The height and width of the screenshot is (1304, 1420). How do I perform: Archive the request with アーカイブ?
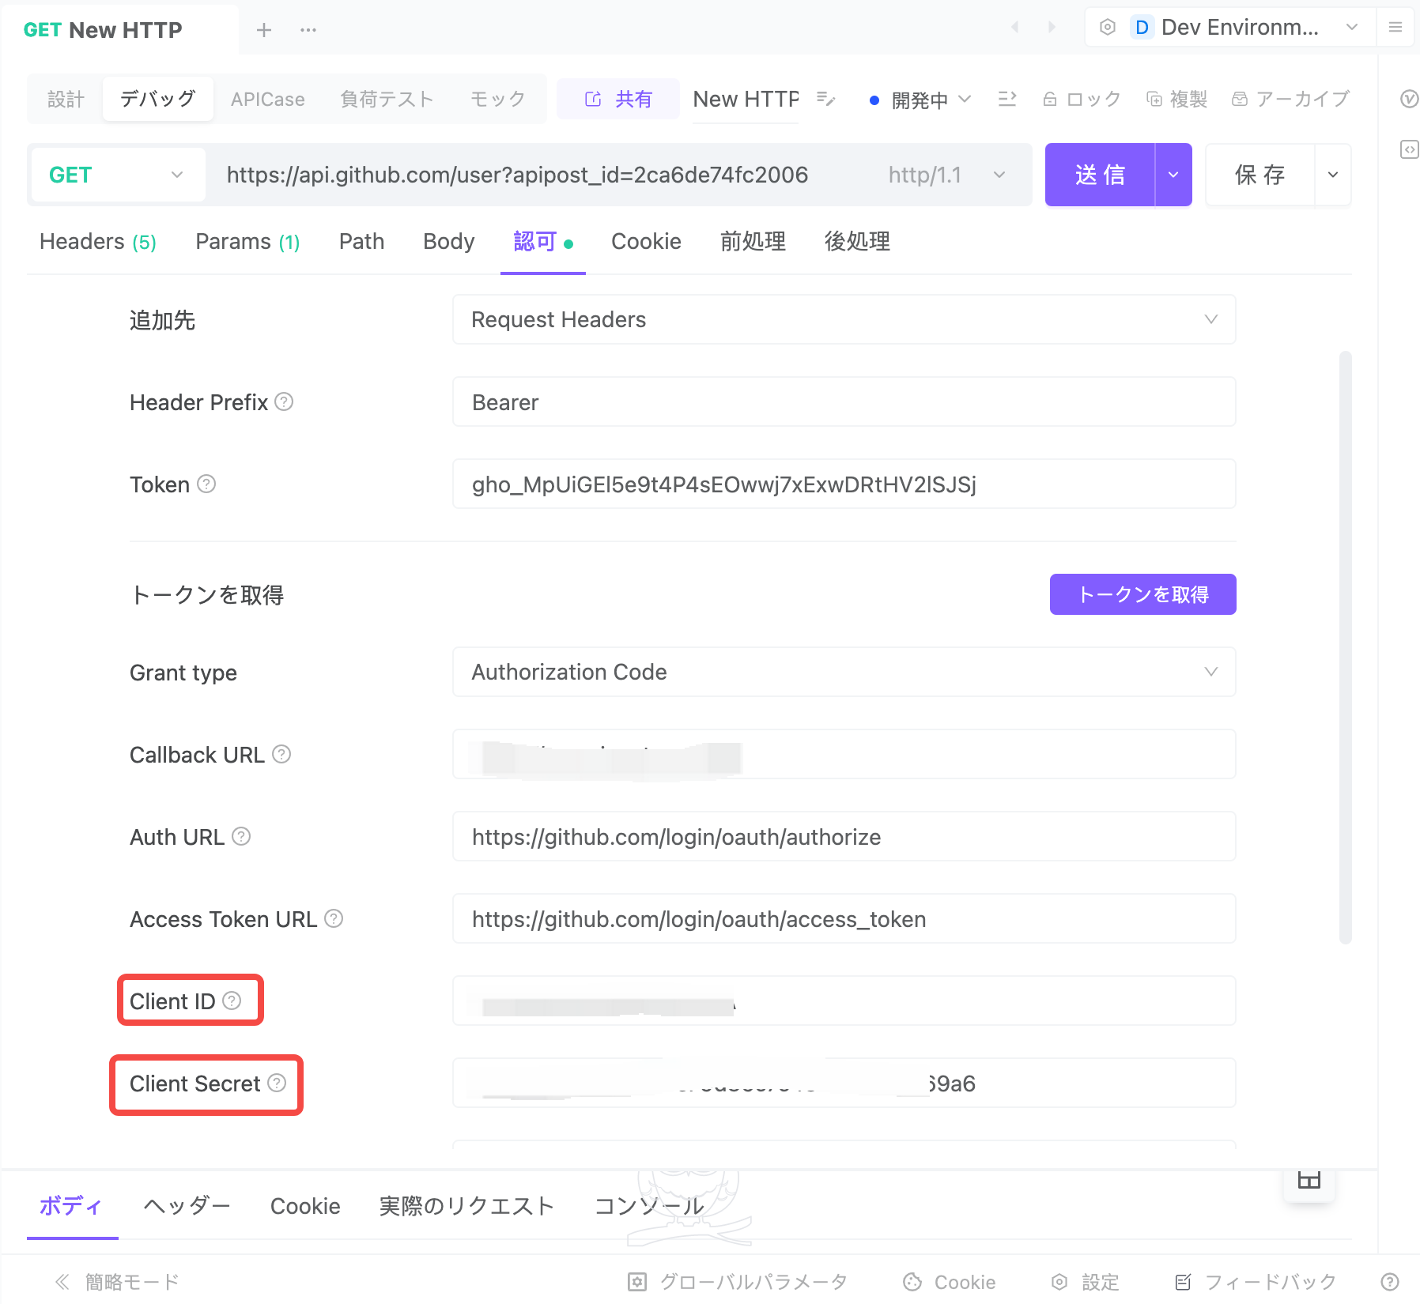pos(1290,99)
